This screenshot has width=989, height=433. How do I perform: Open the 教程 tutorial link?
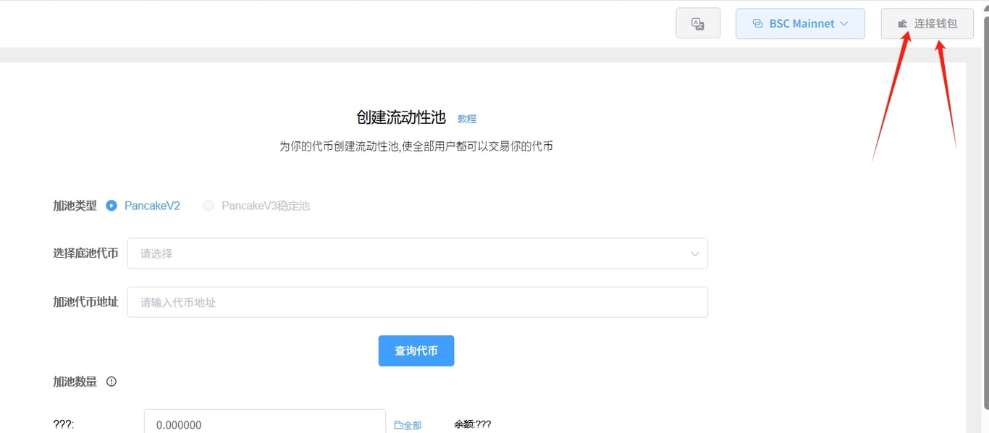[x=467, y=119]
